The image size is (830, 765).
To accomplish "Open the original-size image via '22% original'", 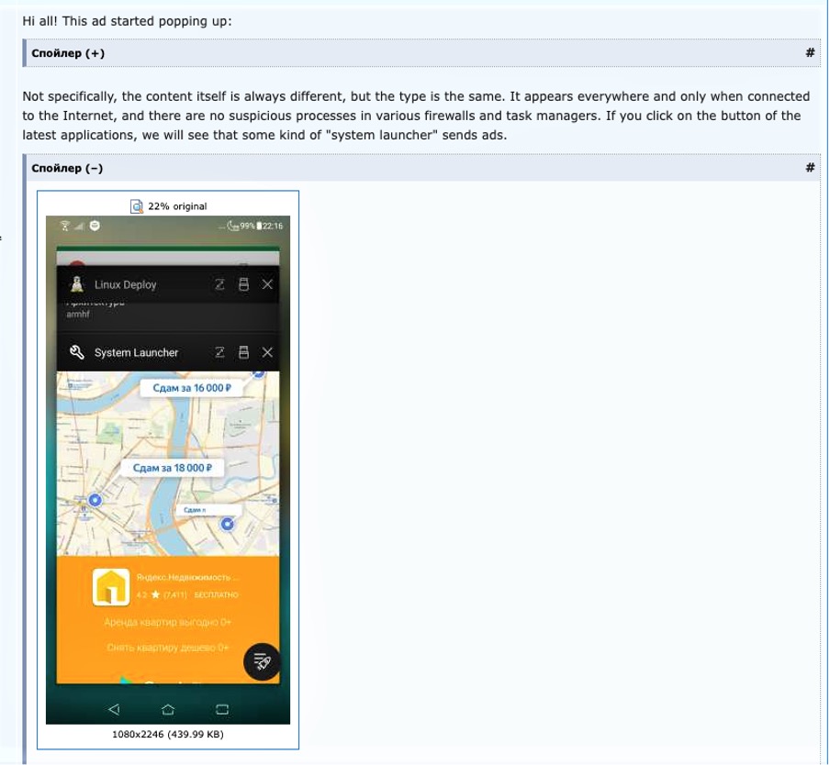I will pos(177,206).
